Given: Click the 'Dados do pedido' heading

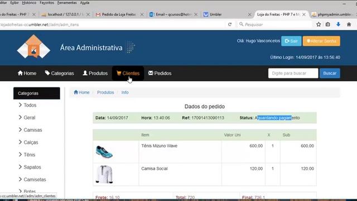Looking at the screenshot, I should point(205,107).
